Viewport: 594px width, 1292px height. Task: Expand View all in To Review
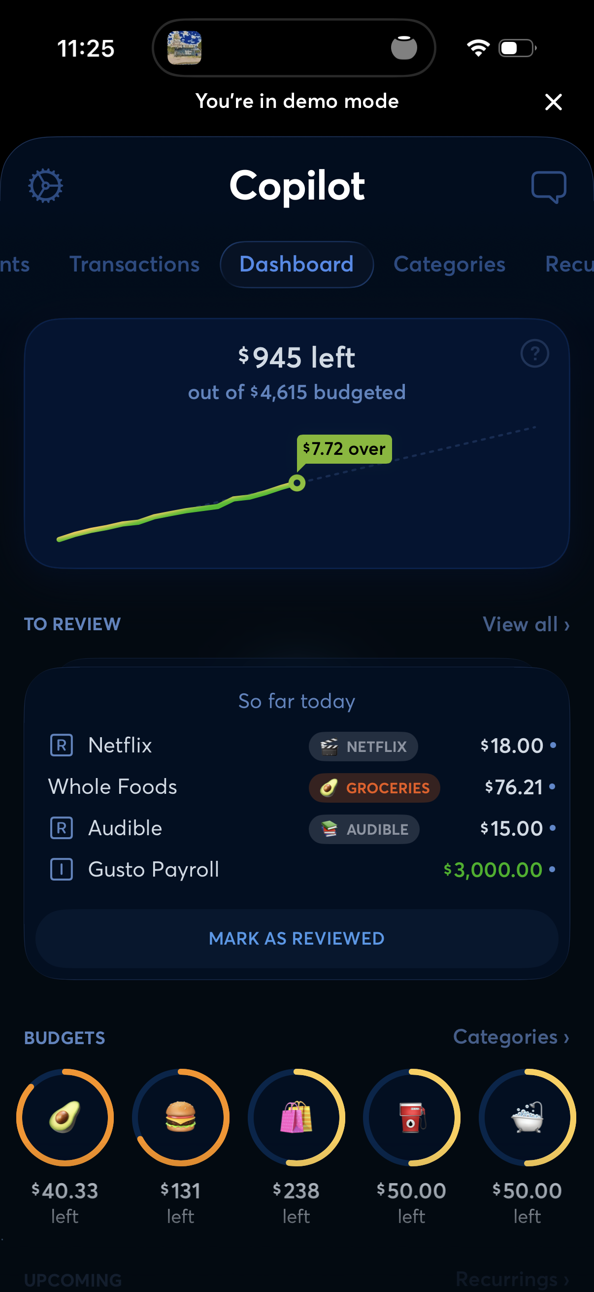[526, 624]
